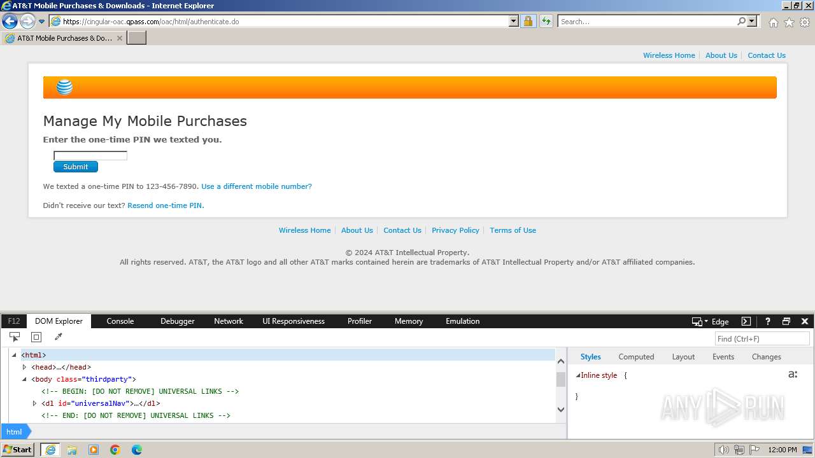
Task: Click the html breadcrumb at bottom
Action: pyautogui.click(x=14, y=432)
